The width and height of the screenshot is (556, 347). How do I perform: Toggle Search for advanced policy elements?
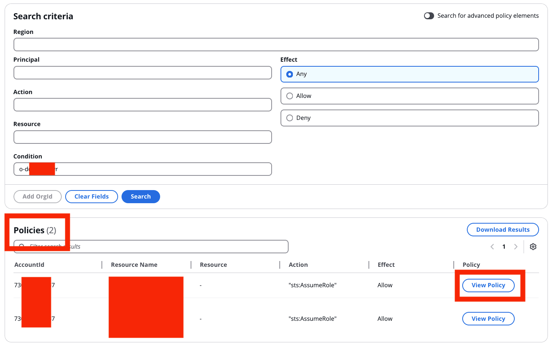coord(429,16)
